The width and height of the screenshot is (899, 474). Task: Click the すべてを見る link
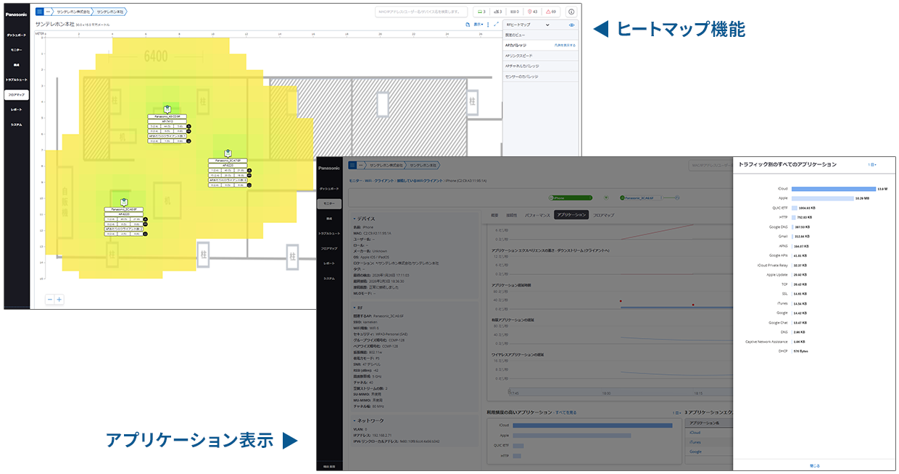click(565, 412)
